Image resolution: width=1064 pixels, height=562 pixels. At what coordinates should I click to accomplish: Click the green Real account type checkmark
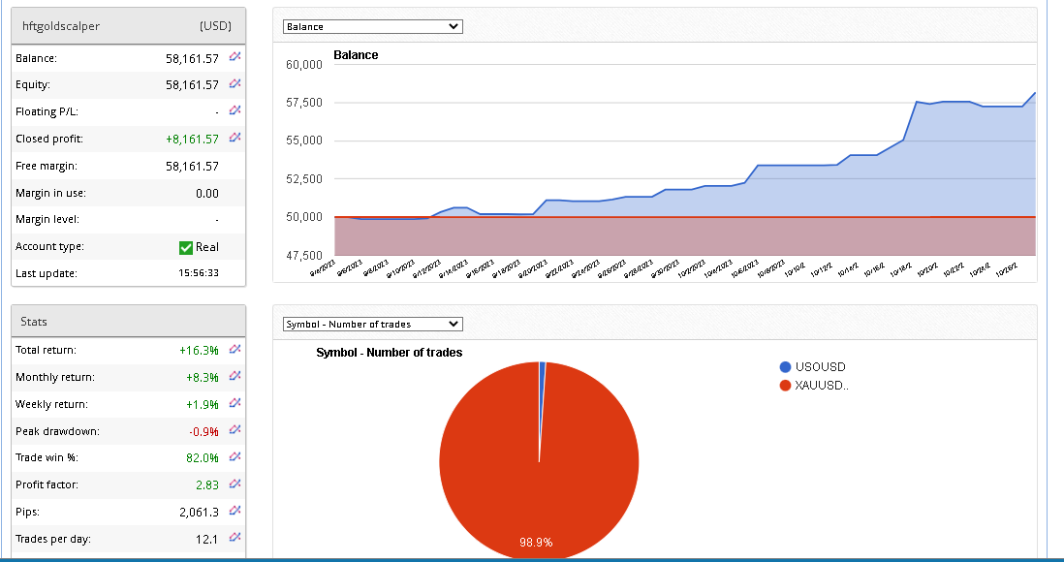(186, 247)
